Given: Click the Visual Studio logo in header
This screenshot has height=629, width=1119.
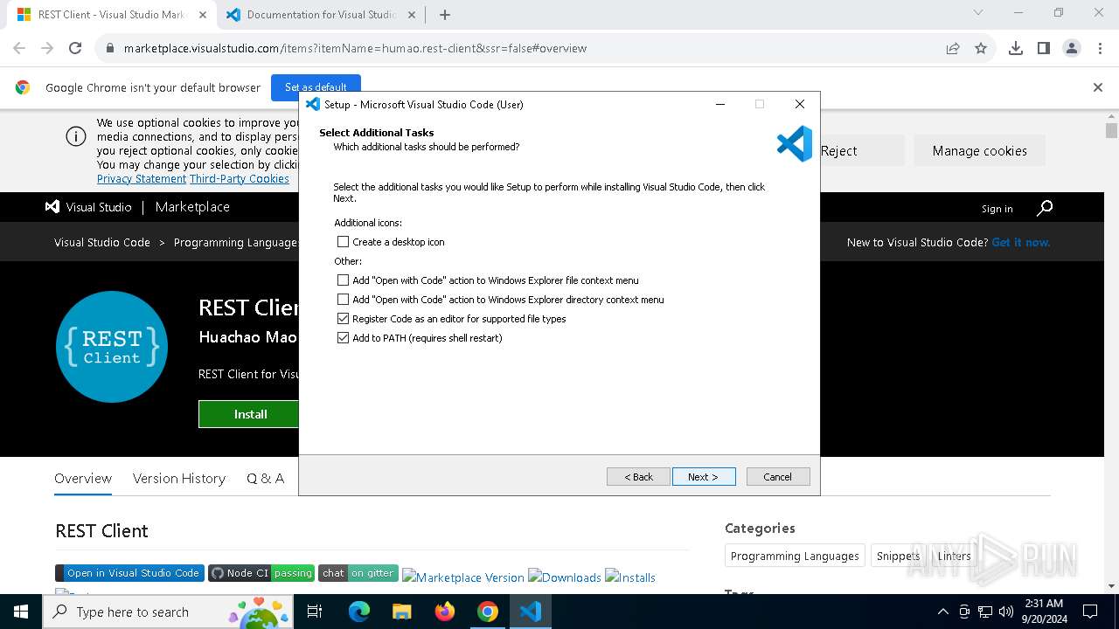Looking at the screenshot, I should click(88, 207).
